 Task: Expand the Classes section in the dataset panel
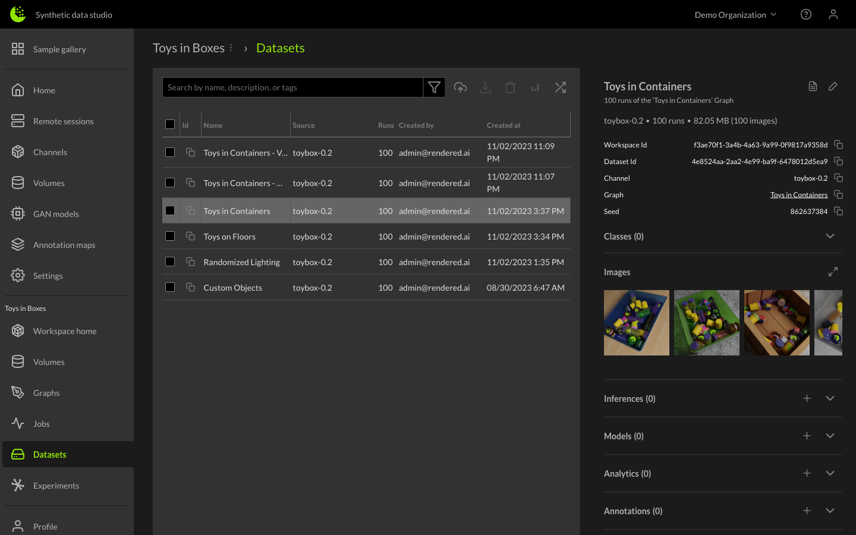coord(830,236)
